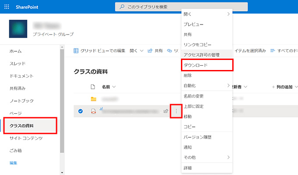The width and height of the screenshot is (298, 175).
Task: Click the sidebar scroll up arrow
Action: pyautogui.click(x=62, y=47)
